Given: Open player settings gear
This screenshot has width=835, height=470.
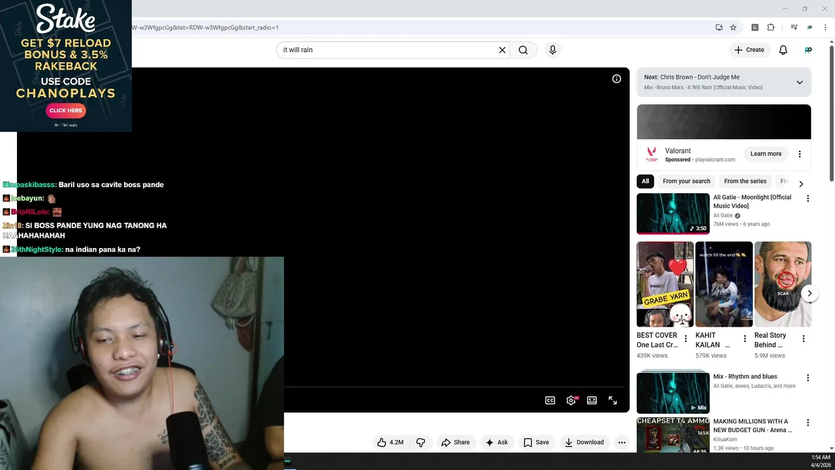Looking at the screenshot, I should coord(571,400).
